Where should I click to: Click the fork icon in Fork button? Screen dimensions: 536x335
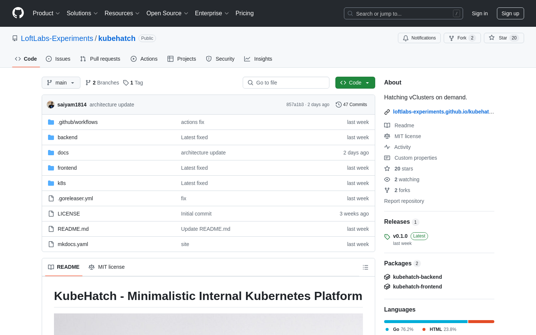pyautogui.click(x=452, y=38)
